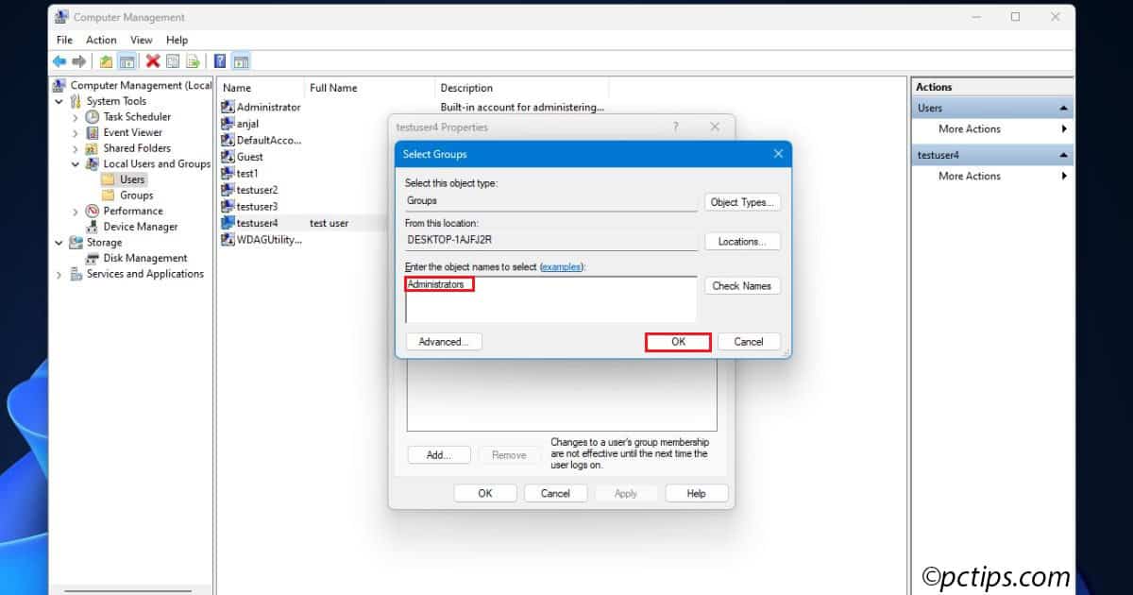Click the Help button in testuser4 Properties
1133x595 pixels.
coord(697,493)
